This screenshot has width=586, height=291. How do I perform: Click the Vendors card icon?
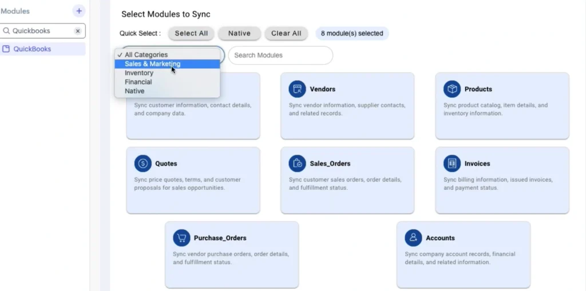coord(297,89)
